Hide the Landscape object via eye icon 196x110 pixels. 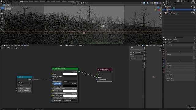[193, 14]
